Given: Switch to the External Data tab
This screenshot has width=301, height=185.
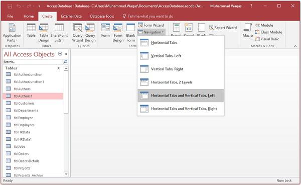Looking at the screenshot, I should coord(71,16).
